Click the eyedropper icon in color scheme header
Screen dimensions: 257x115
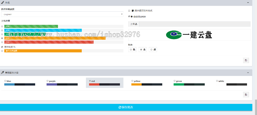point(3,72)
